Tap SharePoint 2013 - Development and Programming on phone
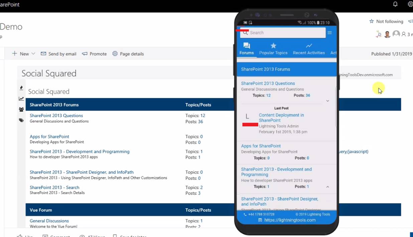This screenshot has width=413, height=237. (x=276, y=172)
